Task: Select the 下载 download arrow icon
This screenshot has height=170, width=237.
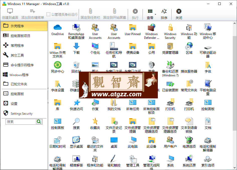Action: 76,46
